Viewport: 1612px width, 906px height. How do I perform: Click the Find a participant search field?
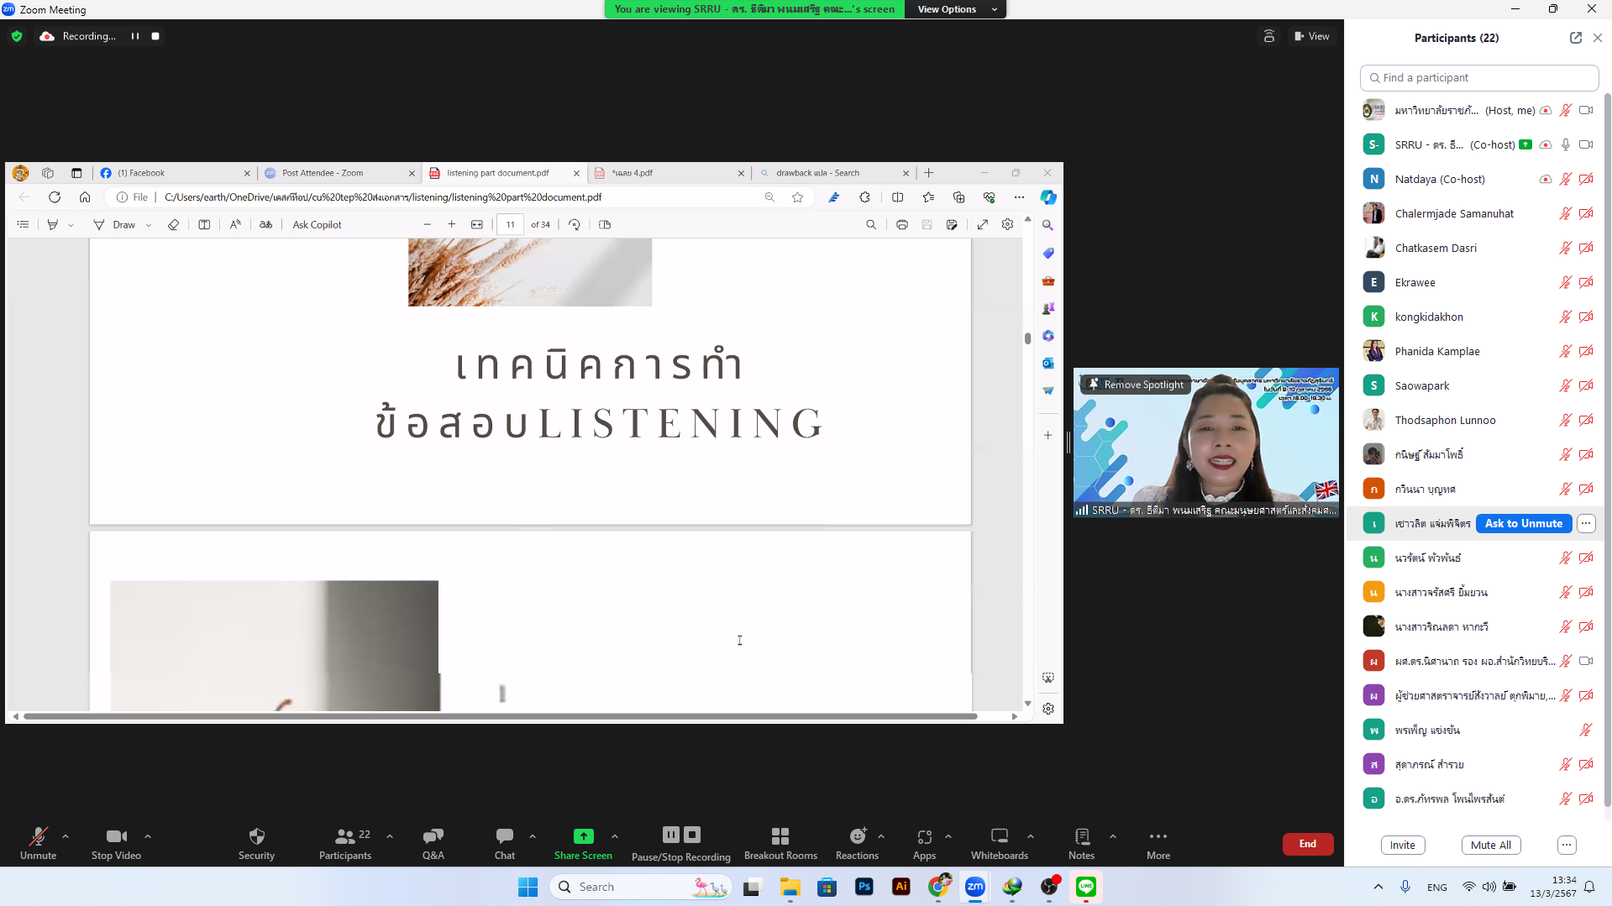1478,77
